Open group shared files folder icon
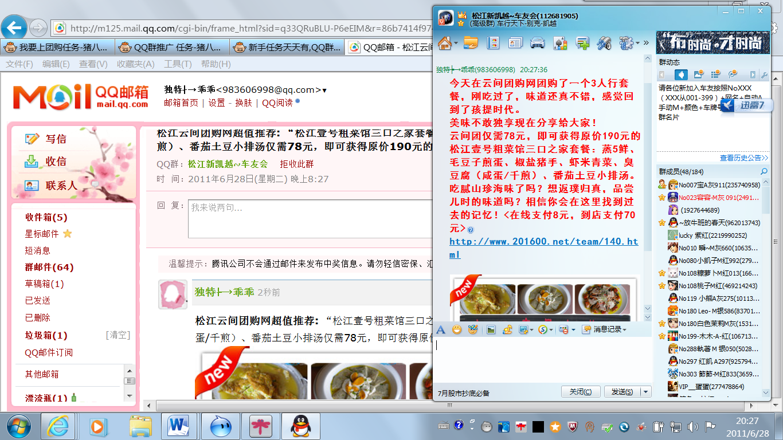 [x=471, y=43]
